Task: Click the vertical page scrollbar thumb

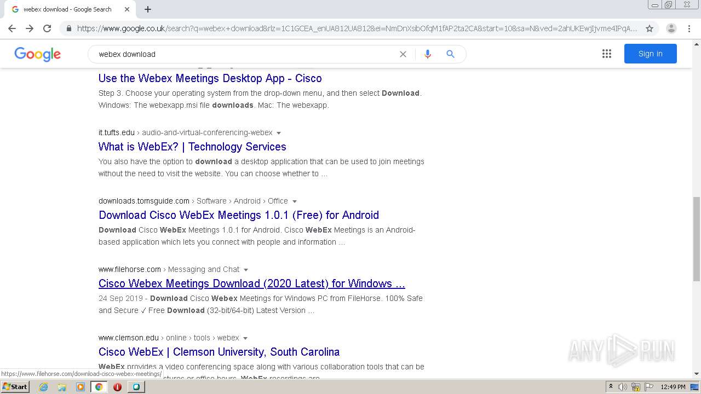Action: point(697,239)
